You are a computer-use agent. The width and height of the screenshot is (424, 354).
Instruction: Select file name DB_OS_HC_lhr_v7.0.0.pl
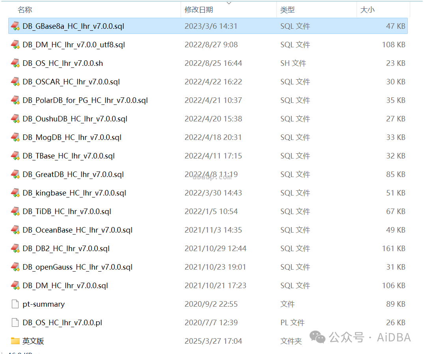[62, 322]
